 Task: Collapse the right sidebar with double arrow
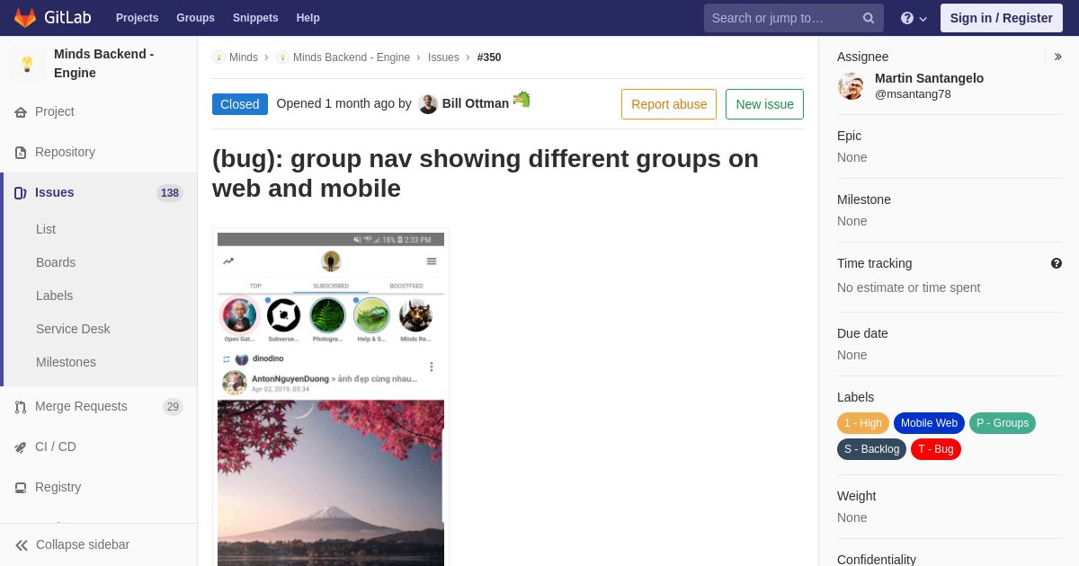pos(1058,57)
